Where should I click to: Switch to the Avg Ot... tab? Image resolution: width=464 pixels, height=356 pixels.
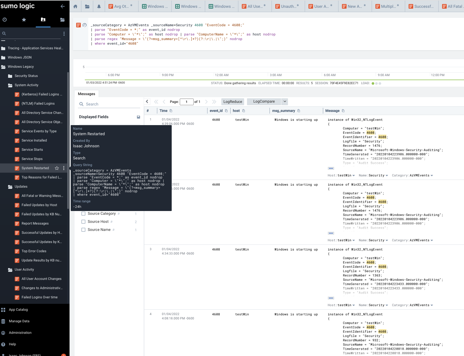coord(121,6)
